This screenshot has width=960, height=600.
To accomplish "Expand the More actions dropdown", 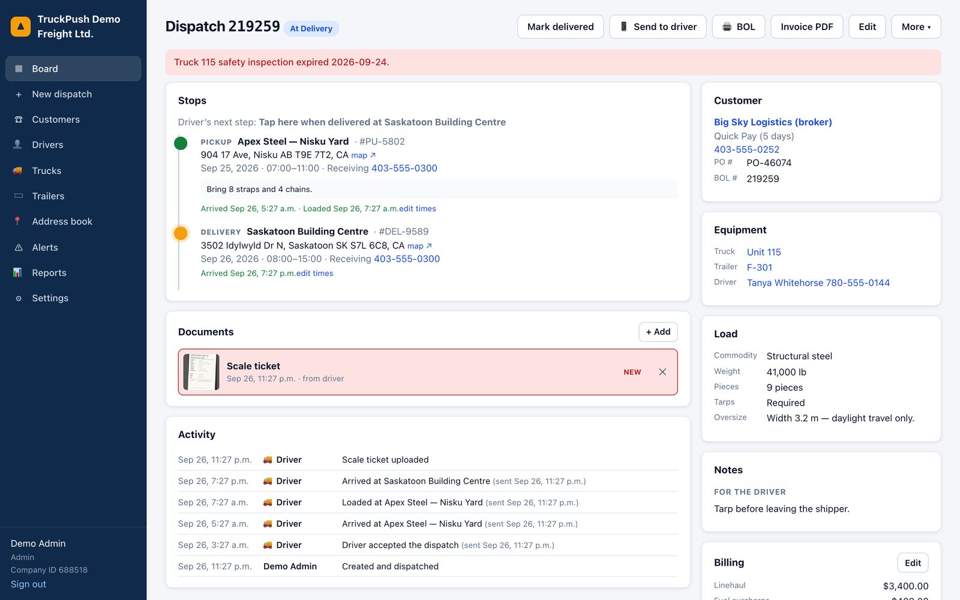I will (x=916, y=27).
